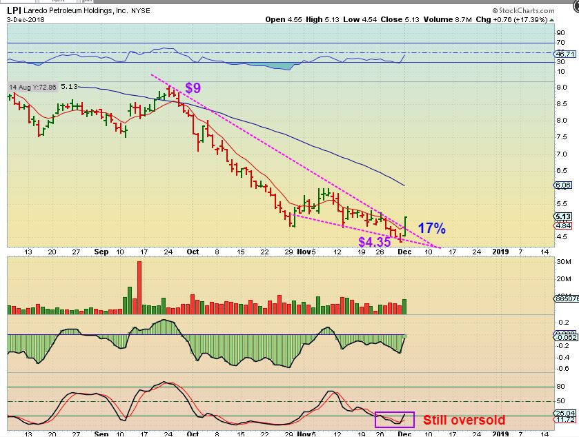Viewport: 579px width, 437px height.
Task: Click the Nov5 label on the price panel date axis
Action: coord(306,252)
